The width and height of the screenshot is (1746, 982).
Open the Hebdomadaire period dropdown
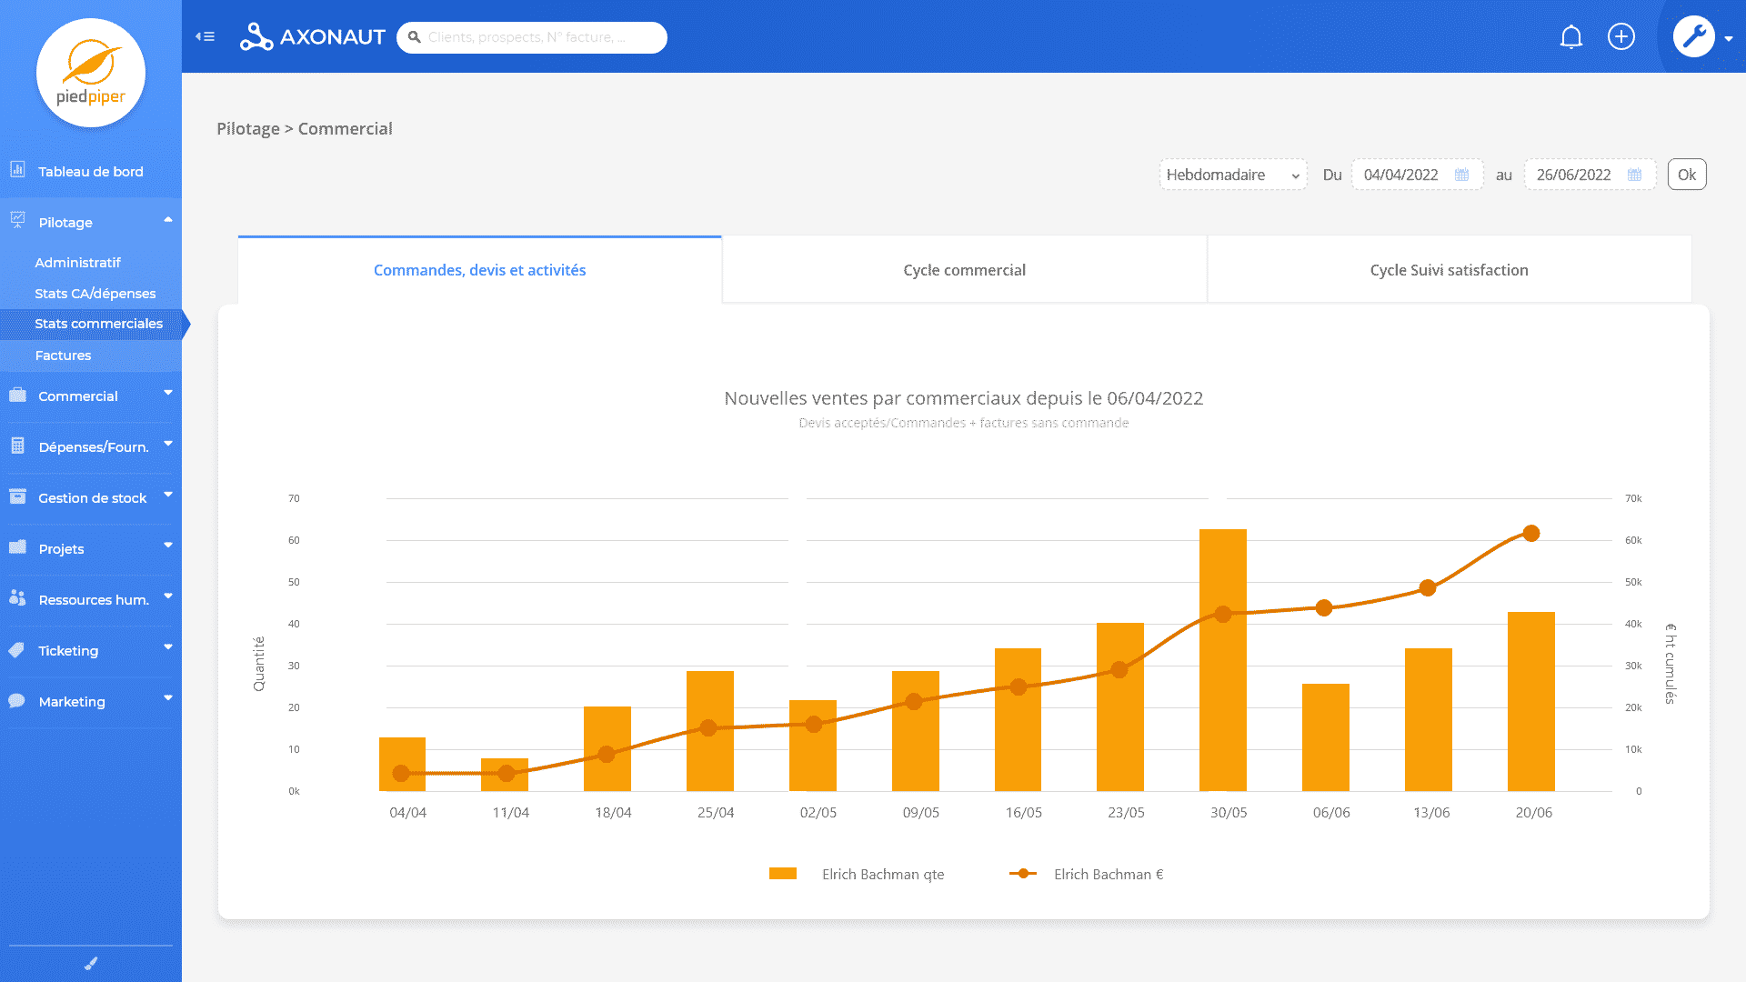tap(1232, 175)
